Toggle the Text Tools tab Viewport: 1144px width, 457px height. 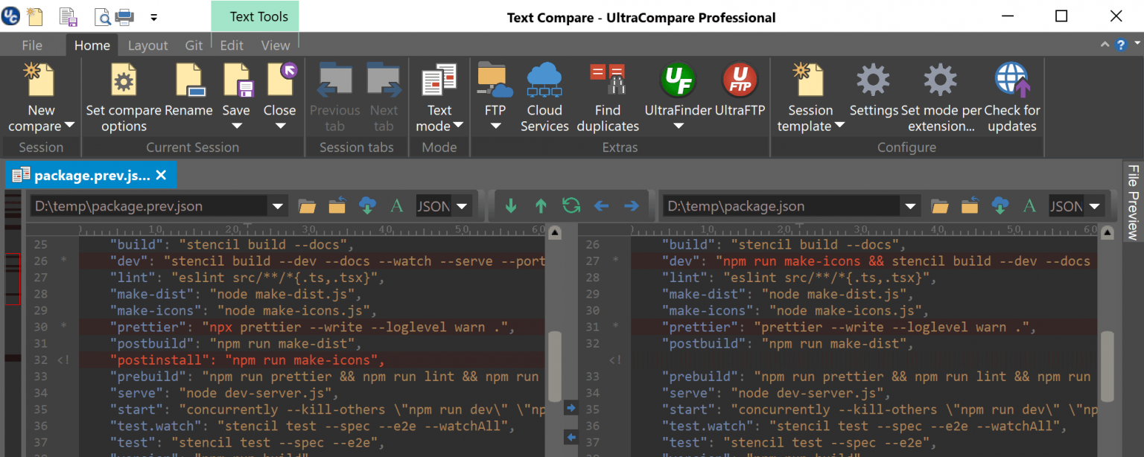[x=255, y=15]
